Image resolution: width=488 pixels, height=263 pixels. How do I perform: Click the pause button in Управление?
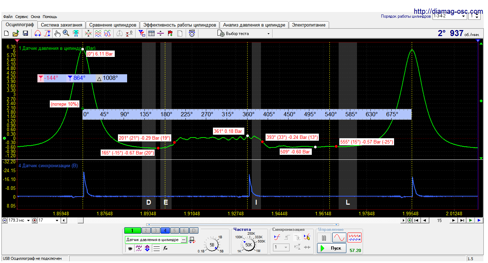coord(324,238)
